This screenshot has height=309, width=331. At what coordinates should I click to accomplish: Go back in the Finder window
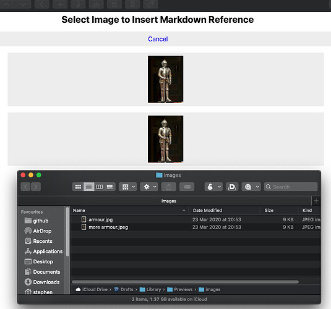(x=25, y=187)
